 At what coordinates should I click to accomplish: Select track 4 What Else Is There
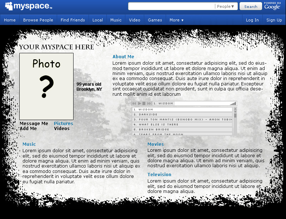click(182, 124)
